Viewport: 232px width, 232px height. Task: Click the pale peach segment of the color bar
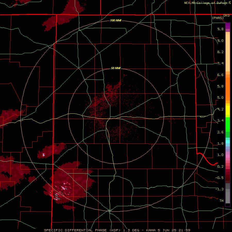228,53
